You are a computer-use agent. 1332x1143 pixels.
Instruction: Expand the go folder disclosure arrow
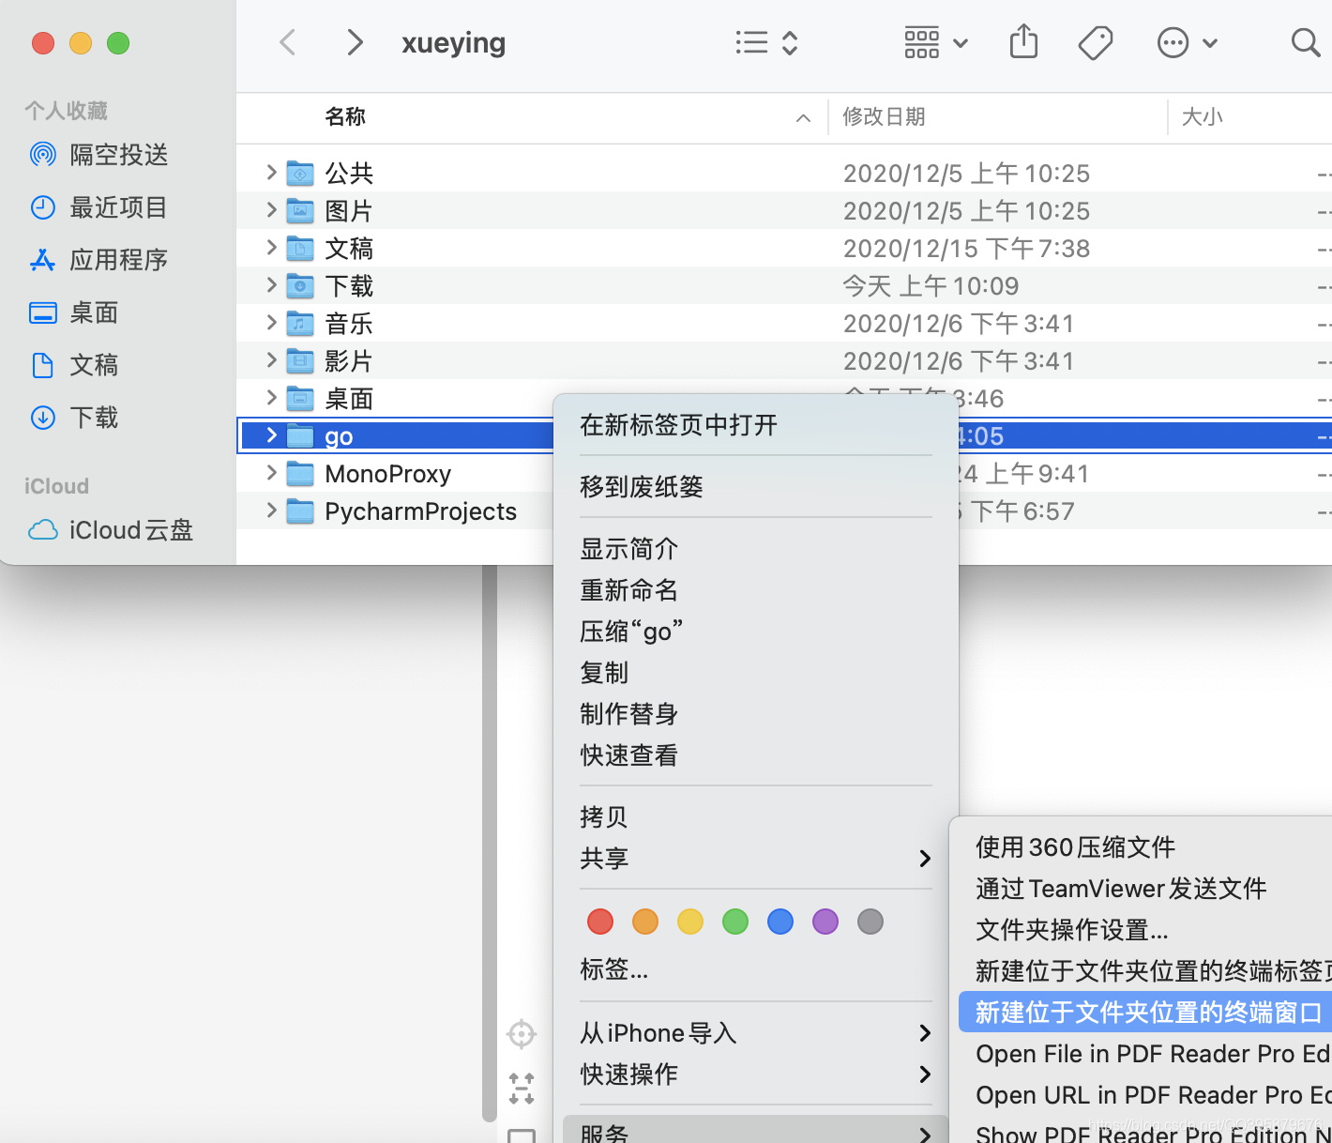(271, 434)
